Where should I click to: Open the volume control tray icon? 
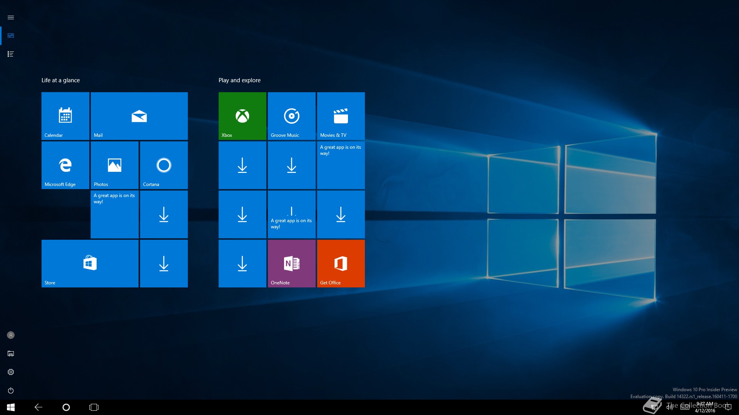tap(670, 407)
